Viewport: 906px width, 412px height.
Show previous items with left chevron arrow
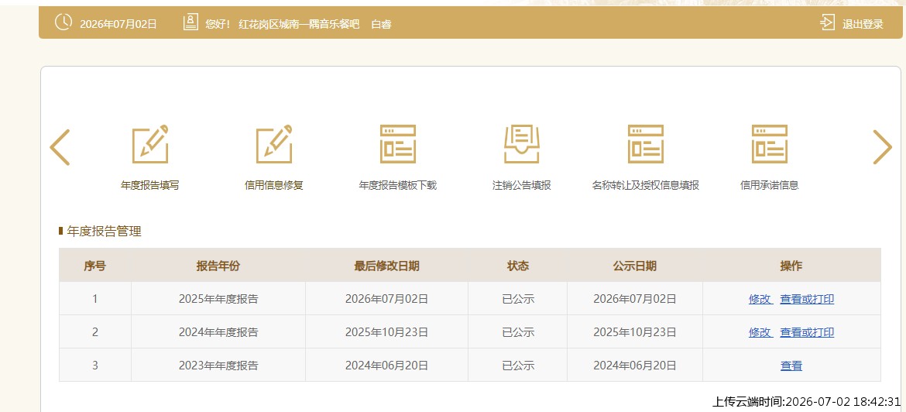point(60,147)
